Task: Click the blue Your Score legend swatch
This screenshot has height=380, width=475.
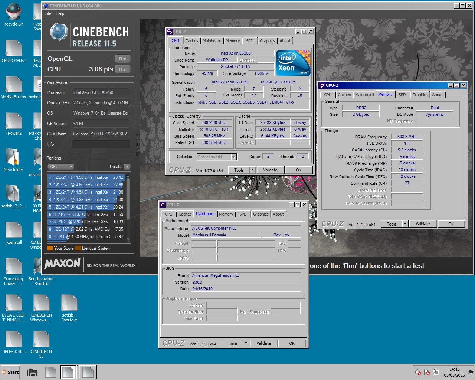Action: click(50, 248)
